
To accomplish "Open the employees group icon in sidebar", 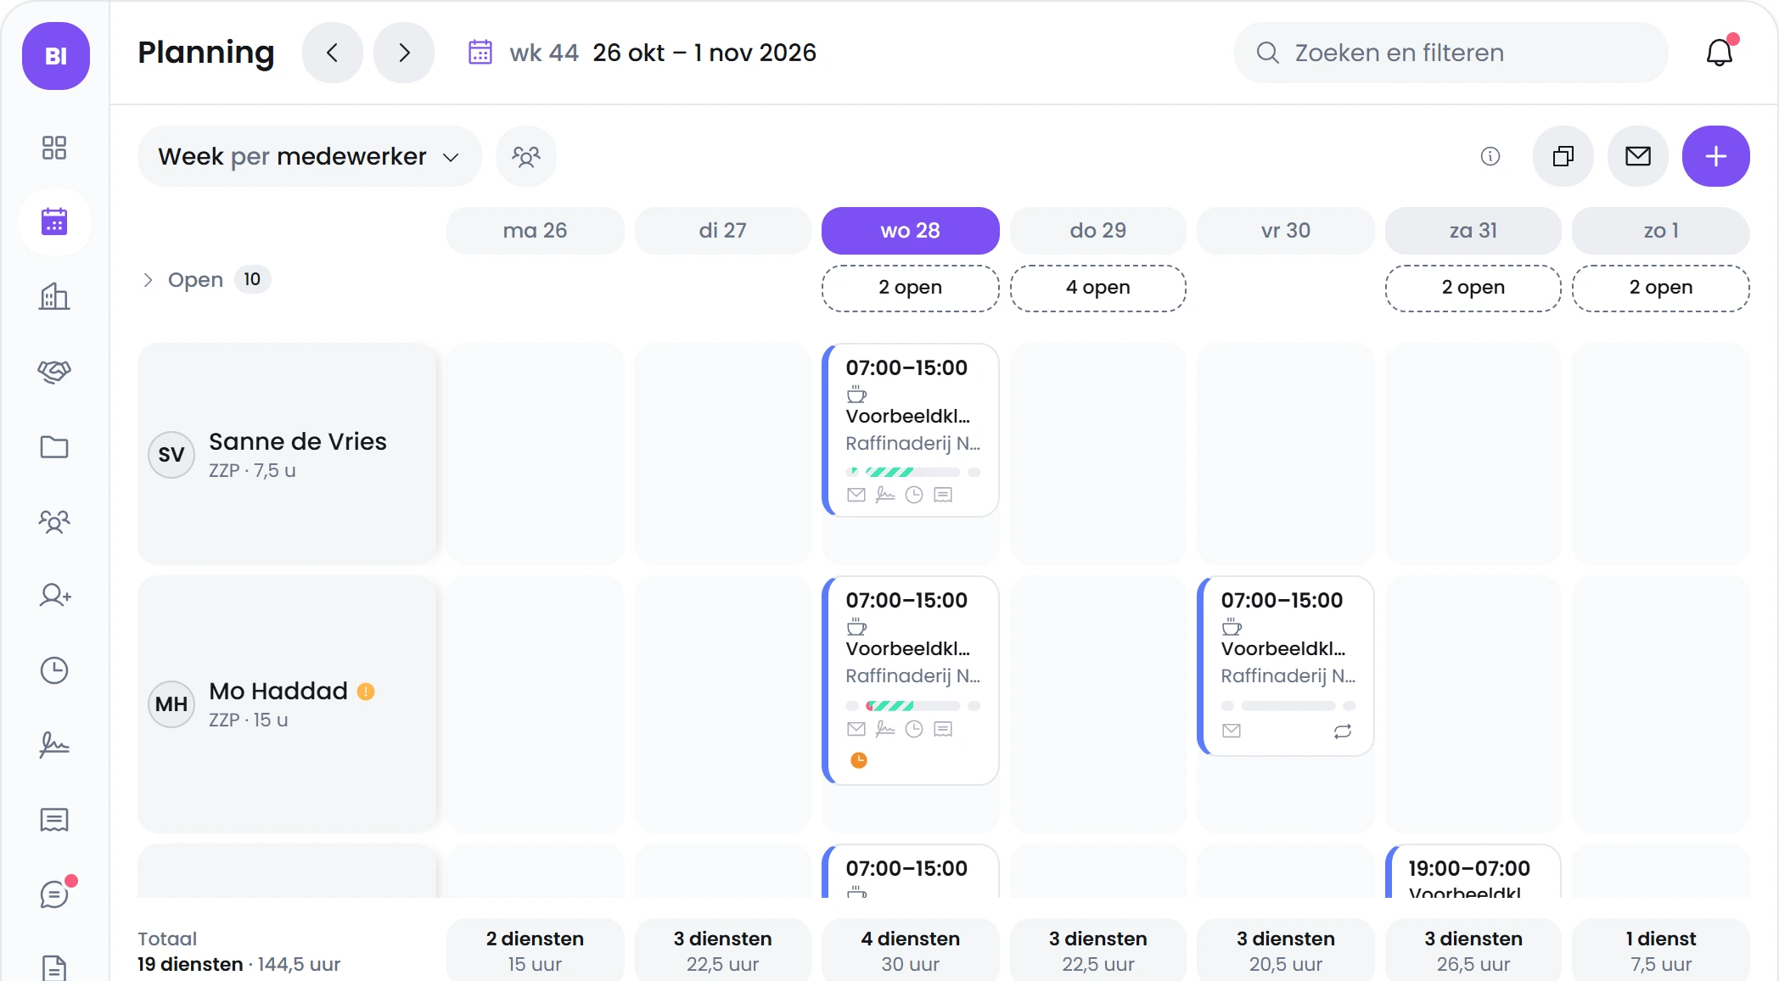I will point(54,521).
